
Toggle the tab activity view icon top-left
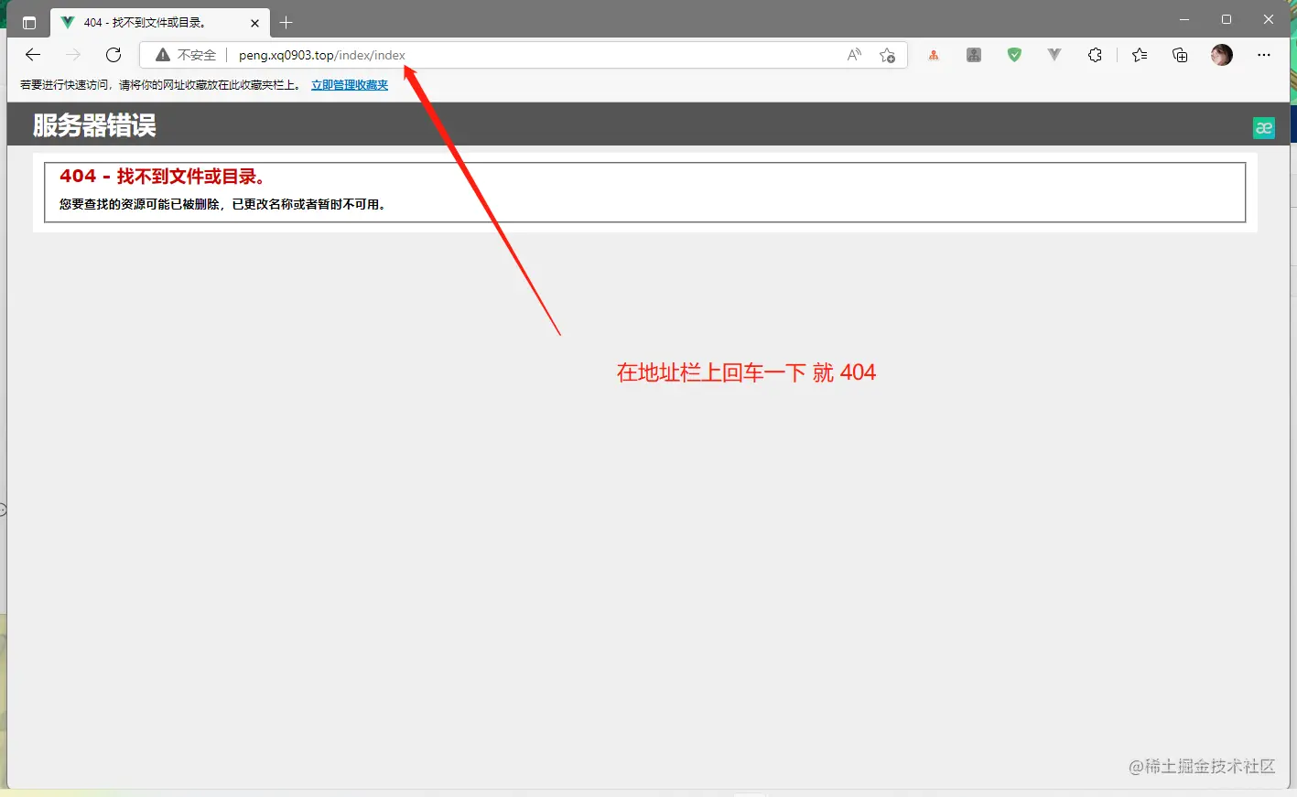pos(27,22)
